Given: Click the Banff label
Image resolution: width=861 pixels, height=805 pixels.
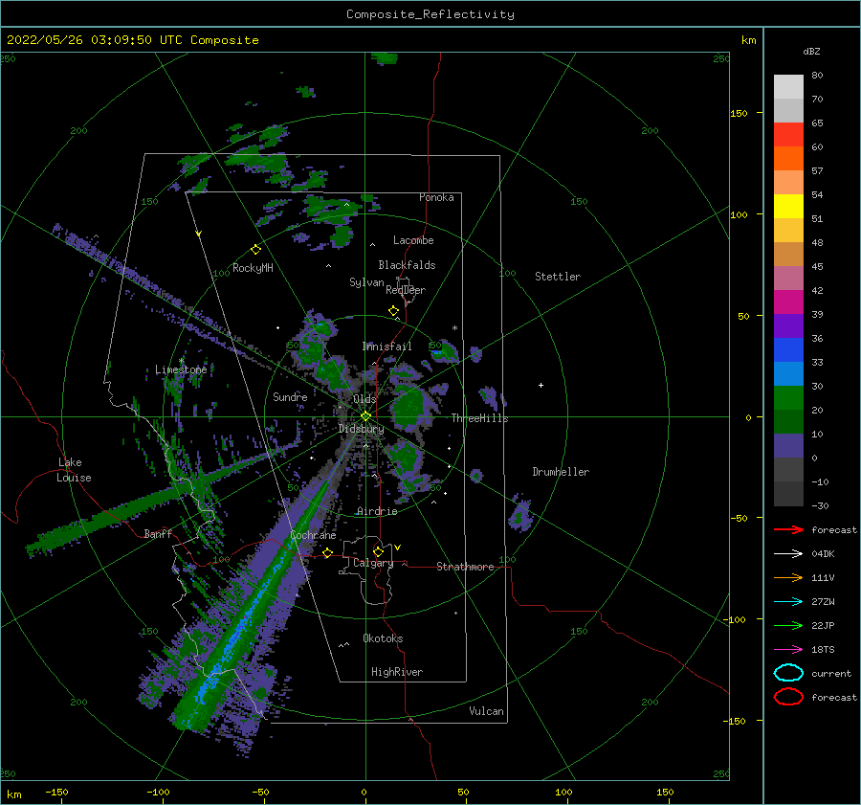Looking at the screenshot, I should (158, 533).
